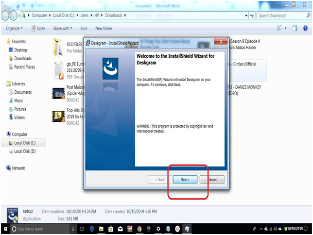Expand the view options dropdown arrow

click(x=285, y=28)
